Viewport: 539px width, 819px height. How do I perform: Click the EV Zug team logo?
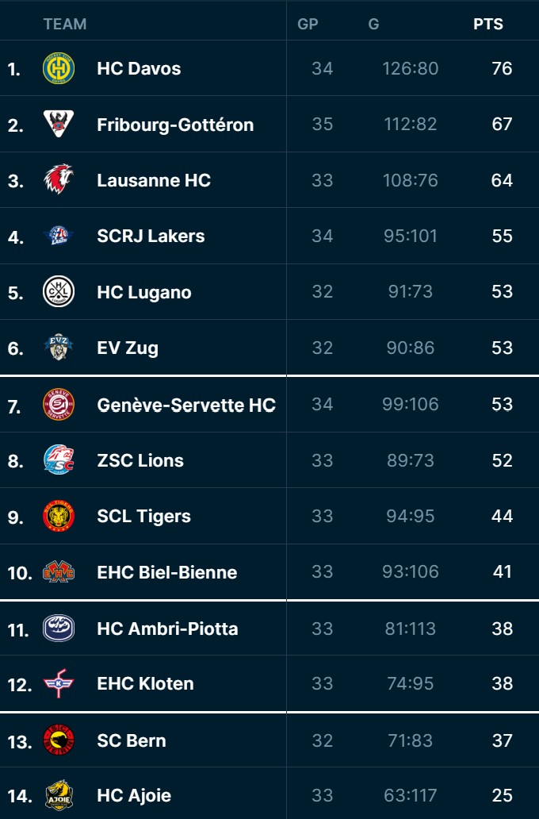tap(59, 348)
